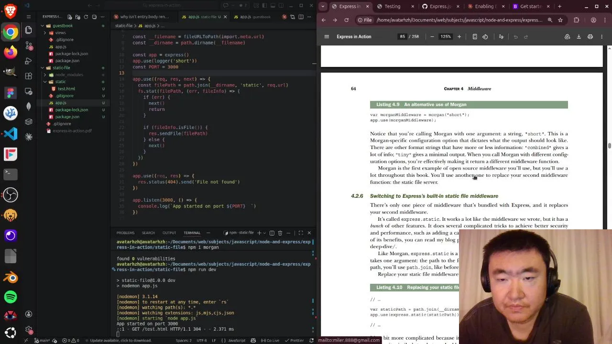Viewport: 612px width, 344px height.
Task: Close the app.js static-file editor tab
Action: tap(226, 17)
